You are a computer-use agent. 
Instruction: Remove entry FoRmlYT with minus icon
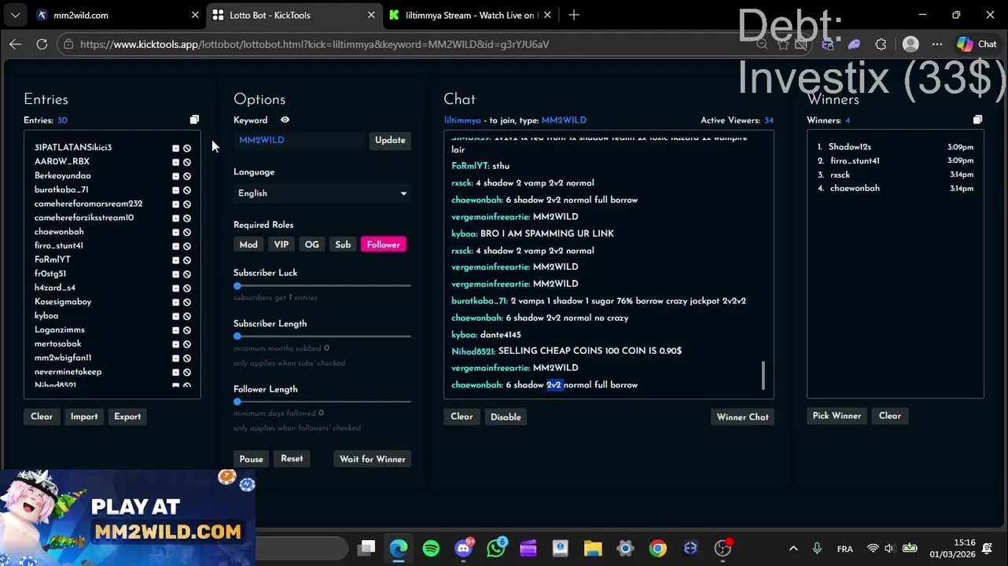pos(175,260)
